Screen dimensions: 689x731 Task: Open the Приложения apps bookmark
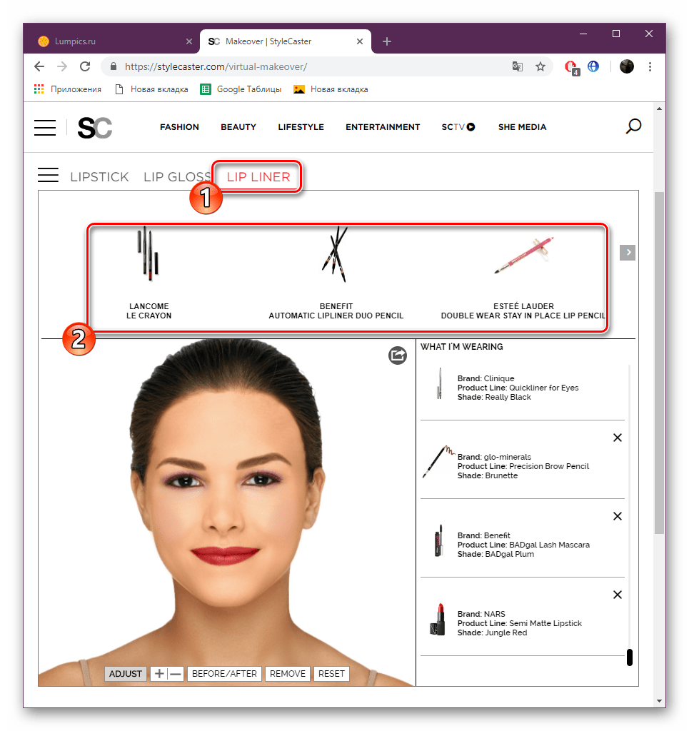[68, 89]
